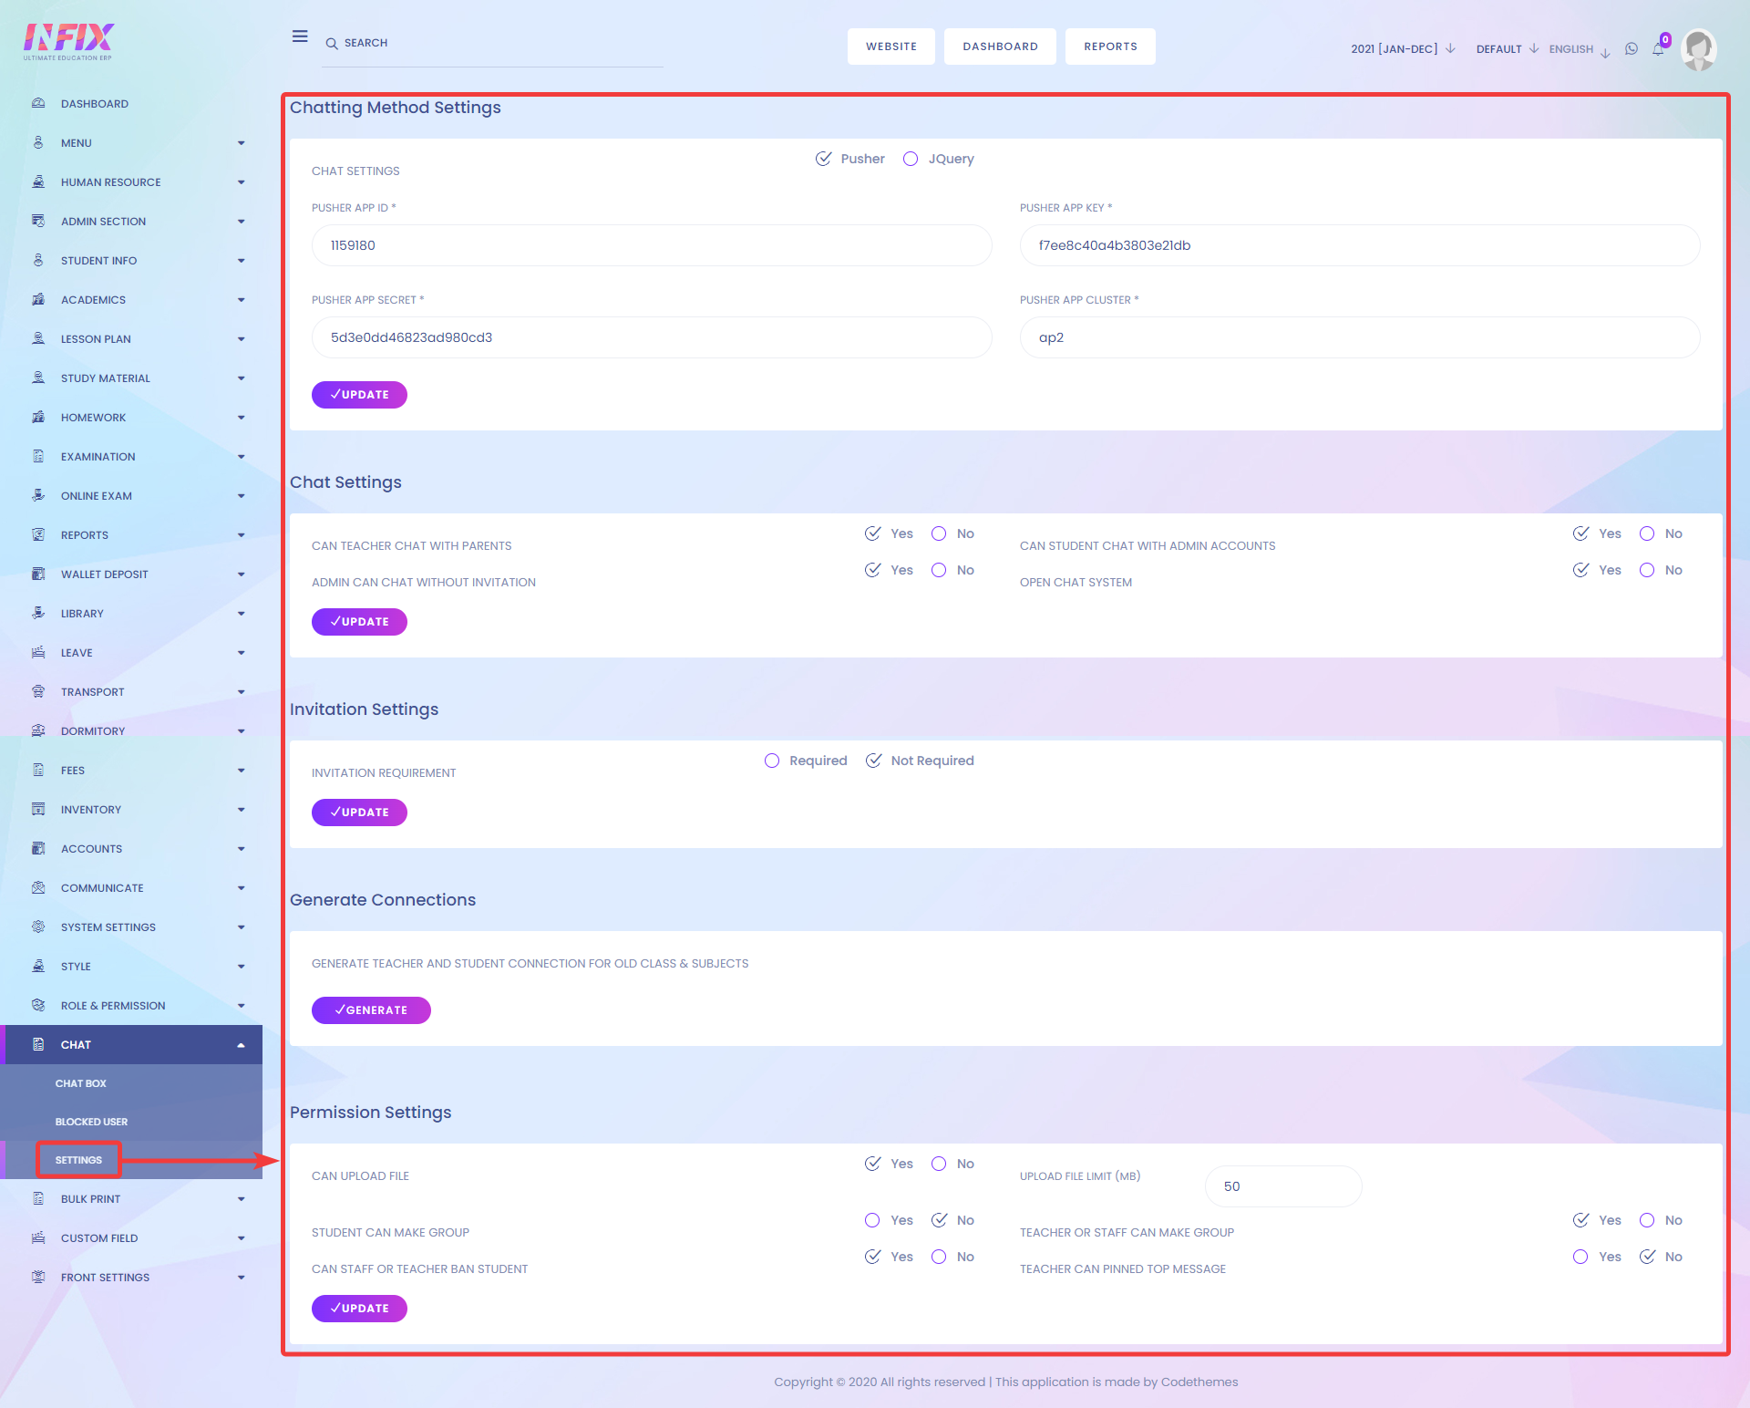Image resolution: width=1750 pixels, height=1408 pixels.
Task: Set teacher chat with parents to No
Action: tap(939, 533)
